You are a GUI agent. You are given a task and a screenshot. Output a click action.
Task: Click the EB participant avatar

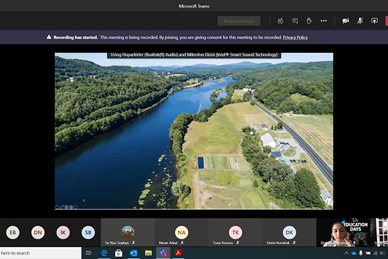[x=12, y=233]
